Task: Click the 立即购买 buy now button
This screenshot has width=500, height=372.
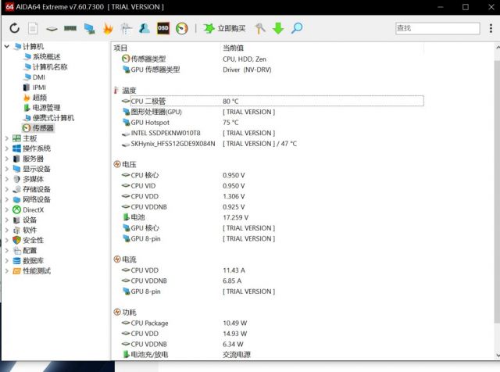Action: click(225, 28)
